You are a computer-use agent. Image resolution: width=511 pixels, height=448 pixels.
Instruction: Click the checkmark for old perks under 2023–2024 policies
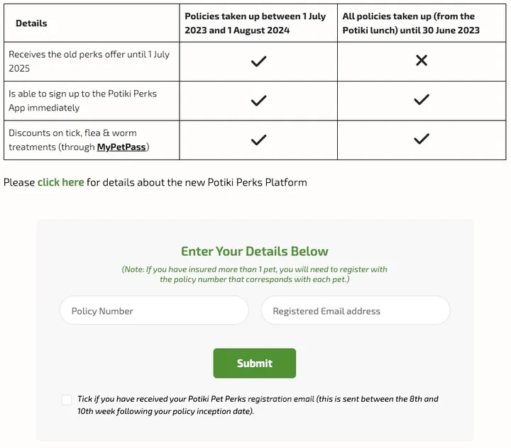coord(258,61)
